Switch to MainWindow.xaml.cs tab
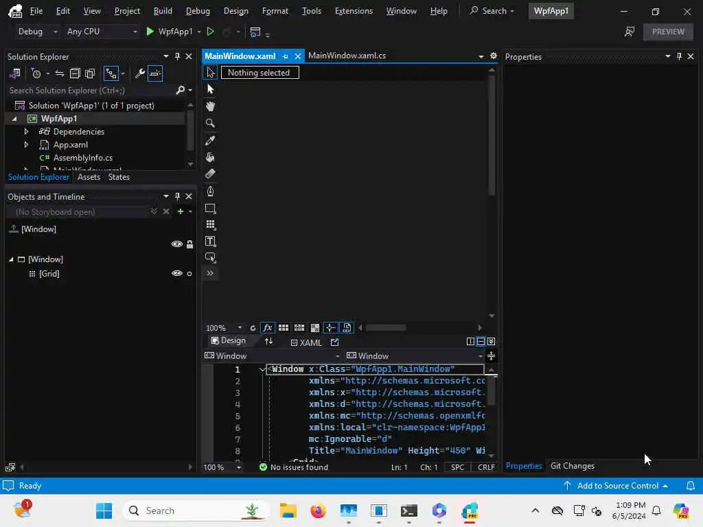The image size is (703, 527). [347, 56]
